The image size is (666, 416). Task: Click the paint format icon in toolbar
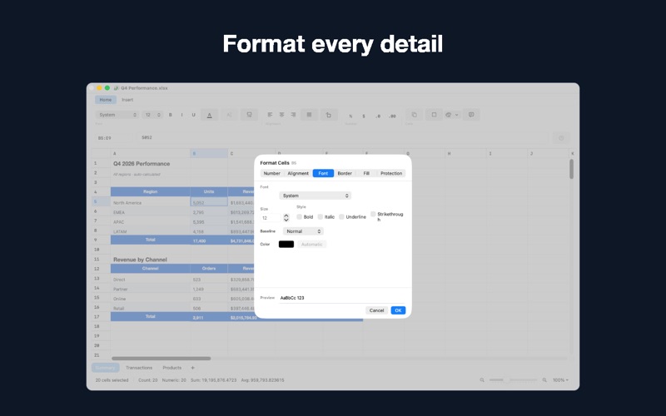249,115
